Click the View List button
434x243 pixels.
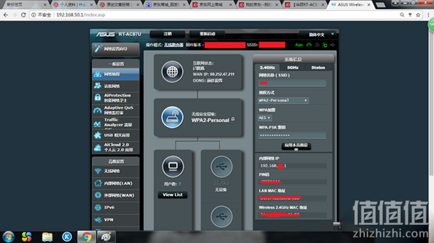click(172, 195)
